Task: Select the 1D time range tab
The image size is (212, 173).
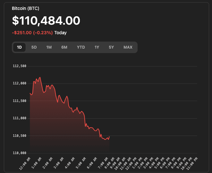Action: pos(19,47)
